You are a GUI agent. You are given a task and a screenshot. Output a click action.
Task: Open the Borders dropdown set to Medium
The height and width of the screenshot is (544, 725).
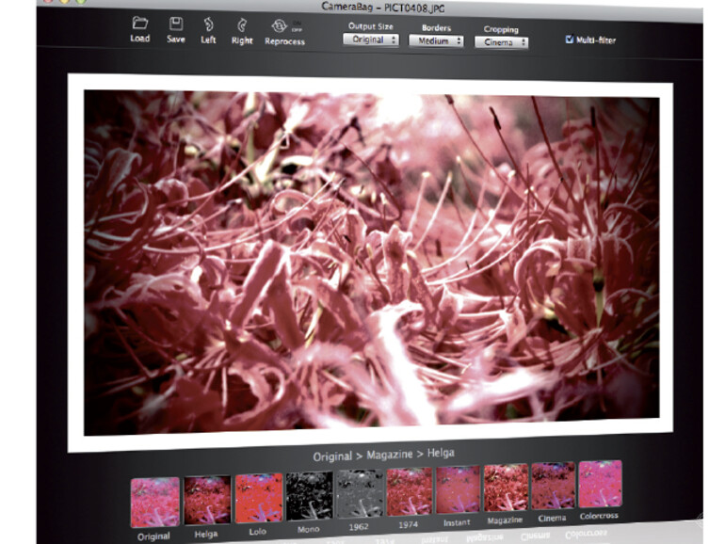(436, 41)
